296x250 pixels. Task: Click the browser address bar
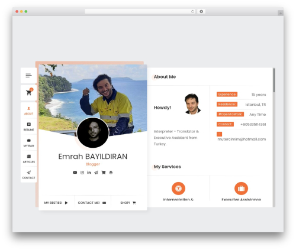pyautogui.click(x=140, y=11)
